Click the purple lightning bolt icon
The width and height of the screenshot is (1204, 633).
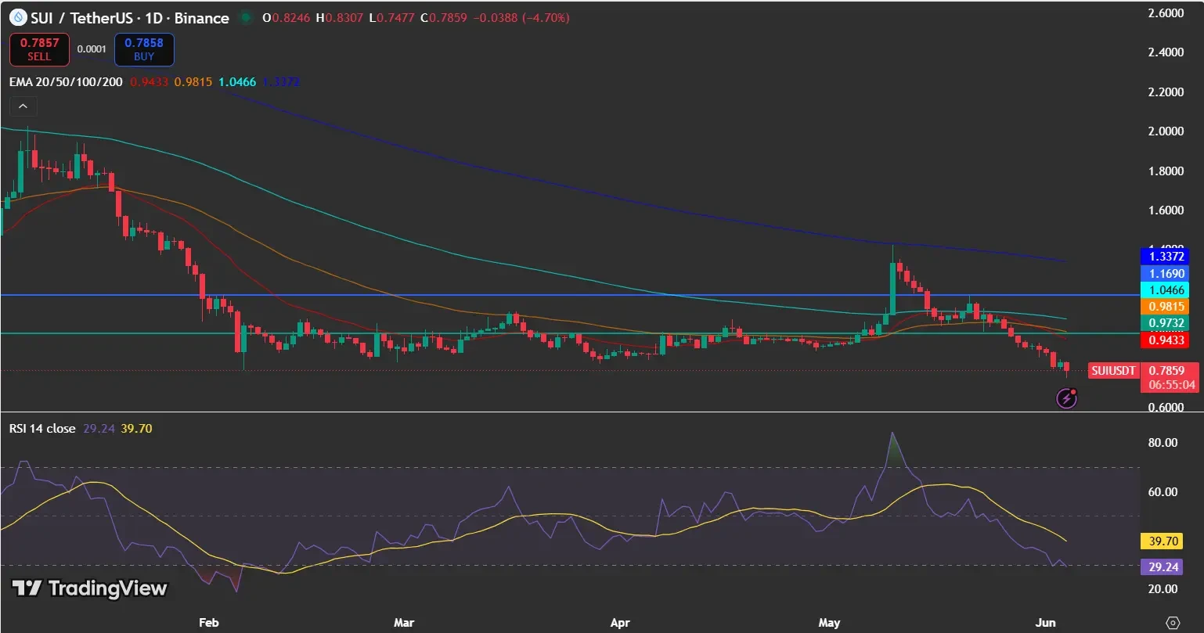(1067, 398)
